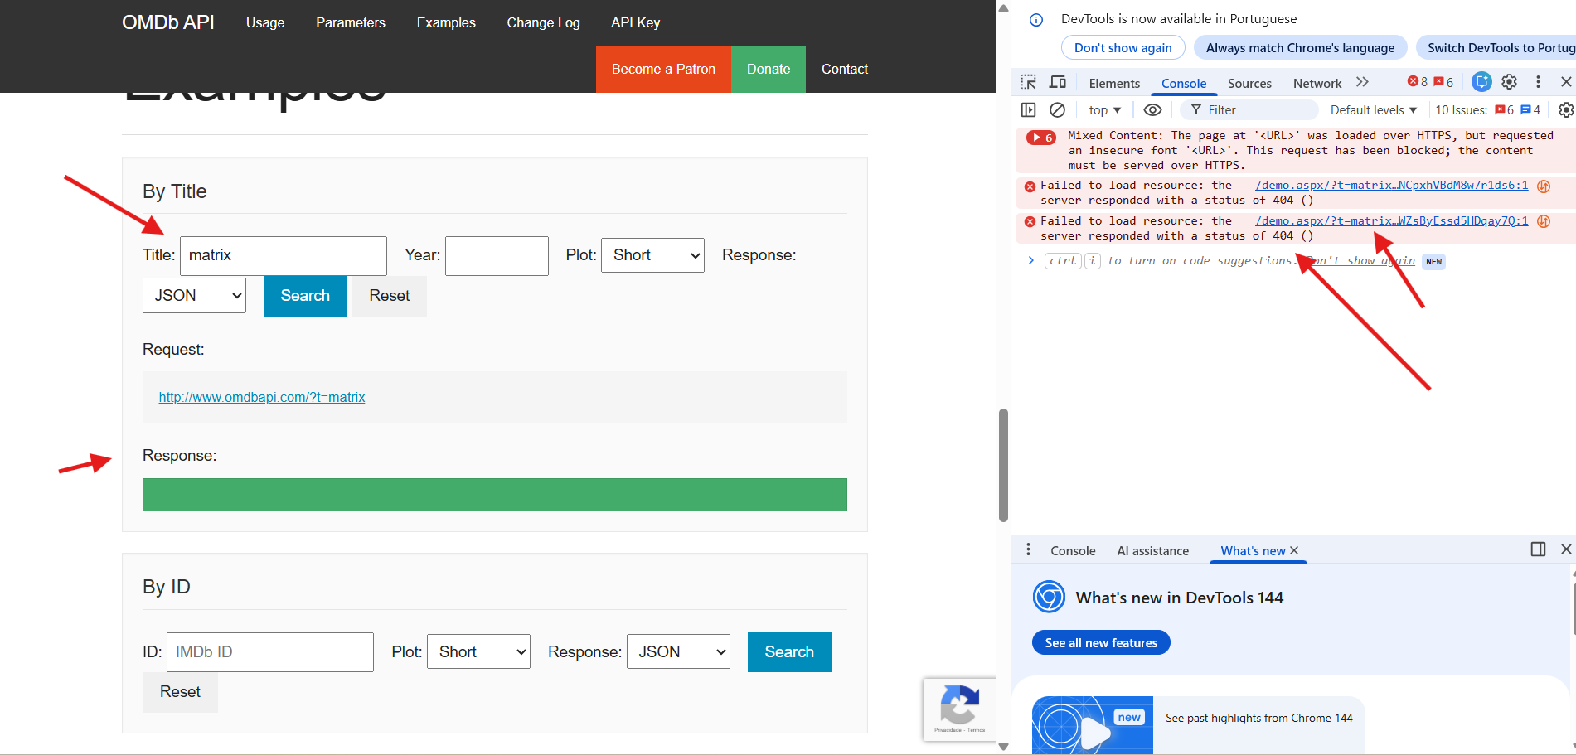Close the DevTools drawer
This screenshot has height=755, width=1576.
click(1566, 549)
